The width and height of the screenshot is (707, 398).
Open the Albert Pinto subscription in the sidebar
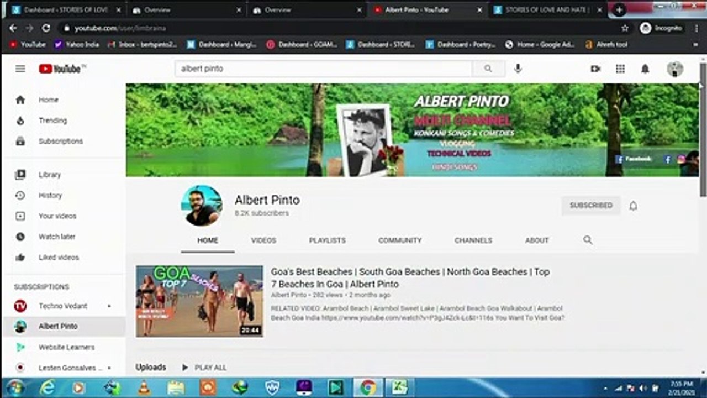(x=64, y=327)
